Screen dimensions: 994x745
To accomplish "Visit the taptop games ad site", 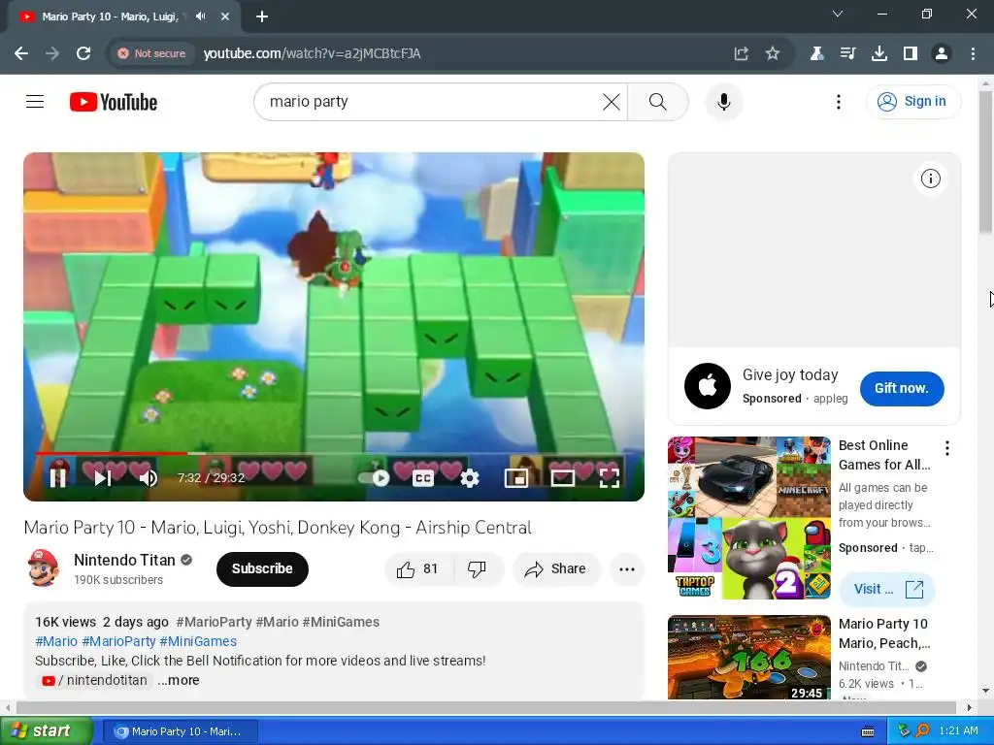I will coord(887,589).
